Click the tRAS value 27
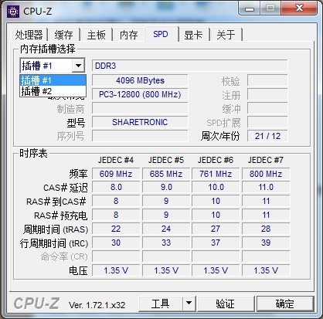Viewport: 323px width, 319px height. (x=216, y=229)
